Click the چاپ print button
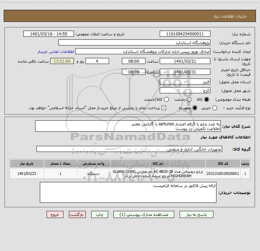260x251 pixels. 100,215
